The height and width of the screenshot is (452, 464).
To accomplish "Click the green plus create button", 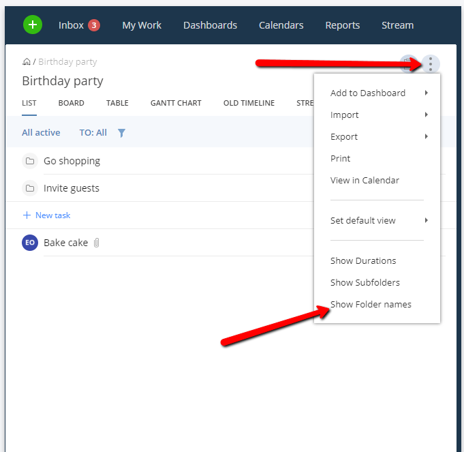I will pyautogui.click(x=33, y=25).
